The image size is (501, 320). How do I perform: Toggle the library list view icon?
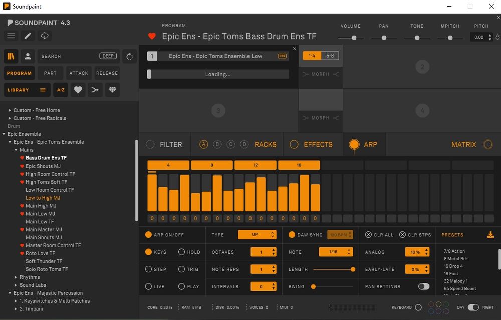43,90
